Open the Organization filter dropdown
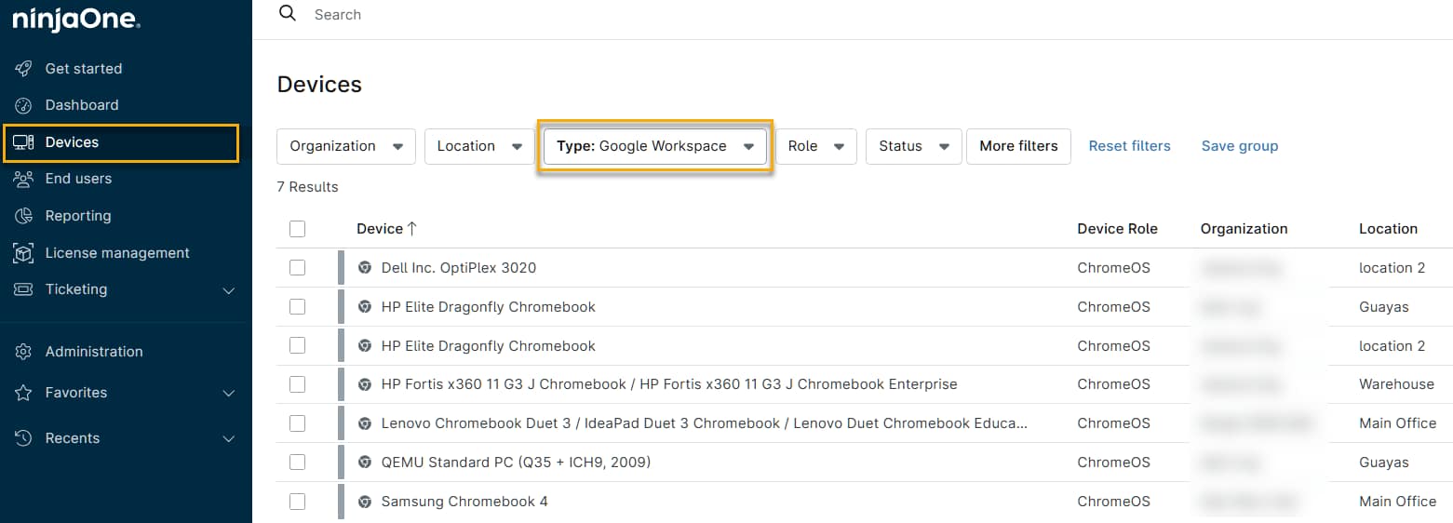Viewport: 1453px width, 523px height. tap(346, 146)
